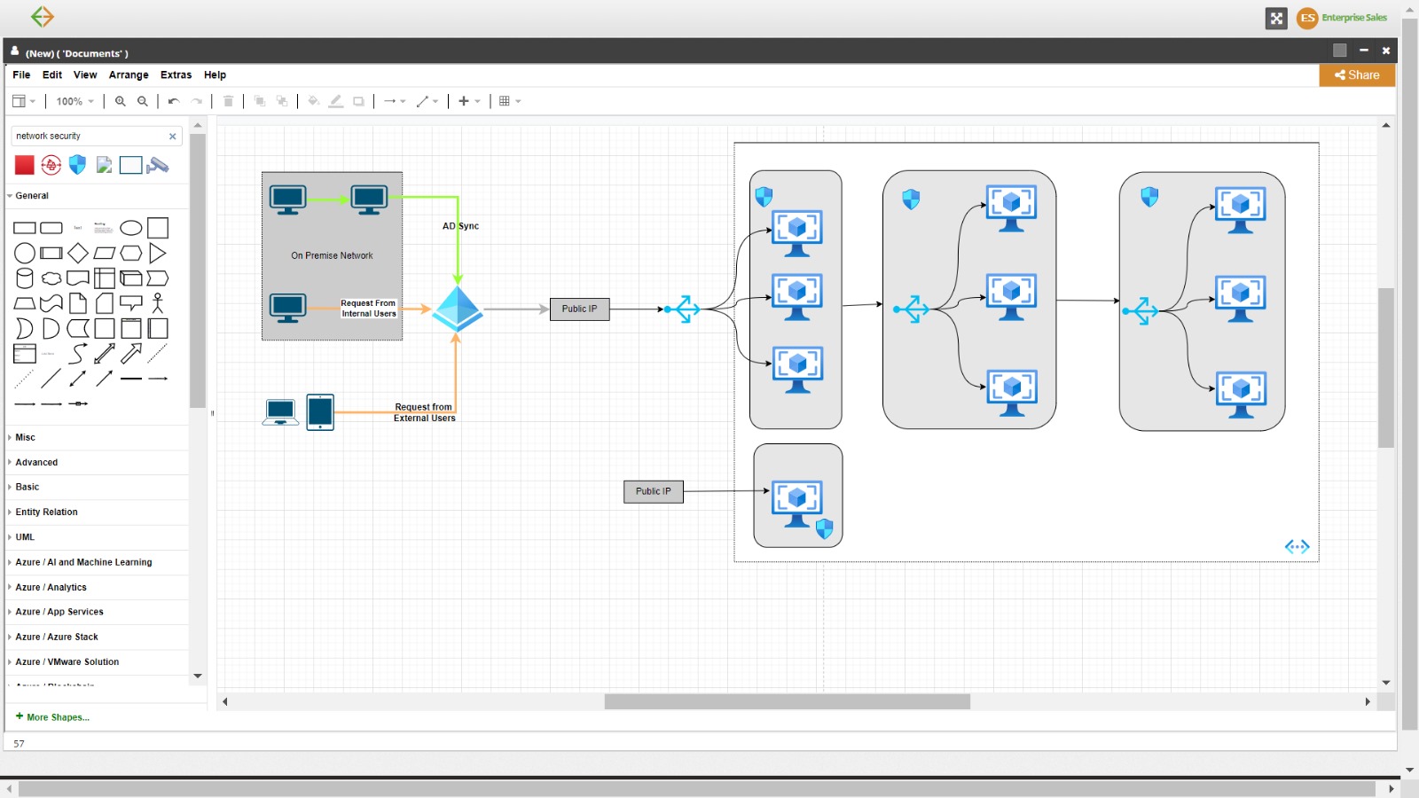Select the blue shield search result shape
Image resolution: width=1419 pixels, height=798 pixels.
pos(78,165)
